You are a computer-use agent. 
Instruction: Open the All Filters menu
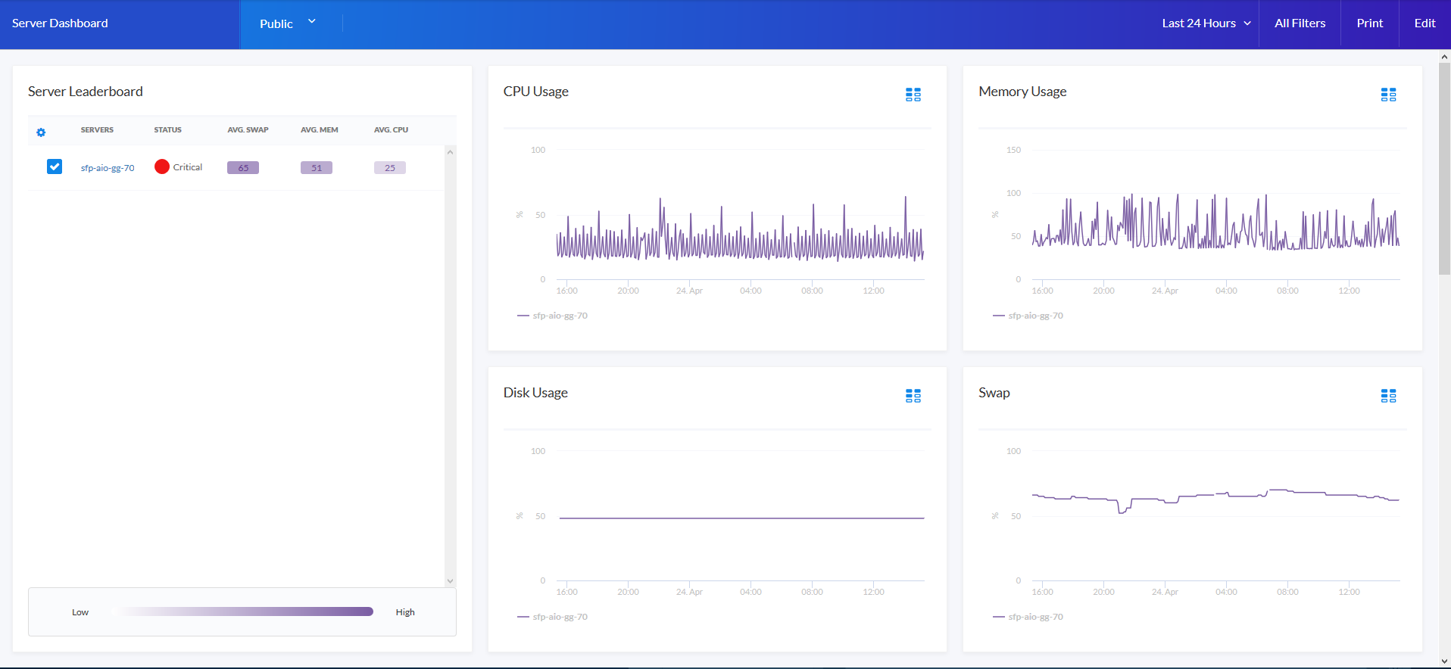pos(1300,23)
